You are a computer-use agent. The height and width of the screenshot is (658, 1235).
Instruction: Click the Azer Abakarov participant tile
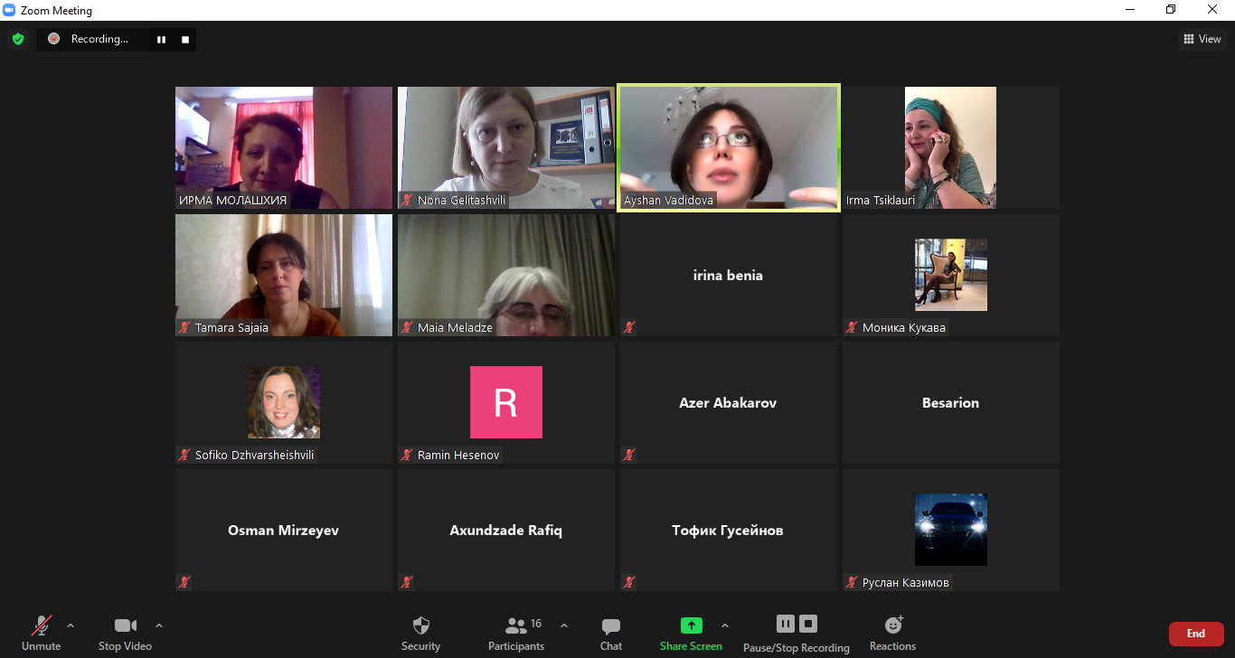(x=729, y=403)
